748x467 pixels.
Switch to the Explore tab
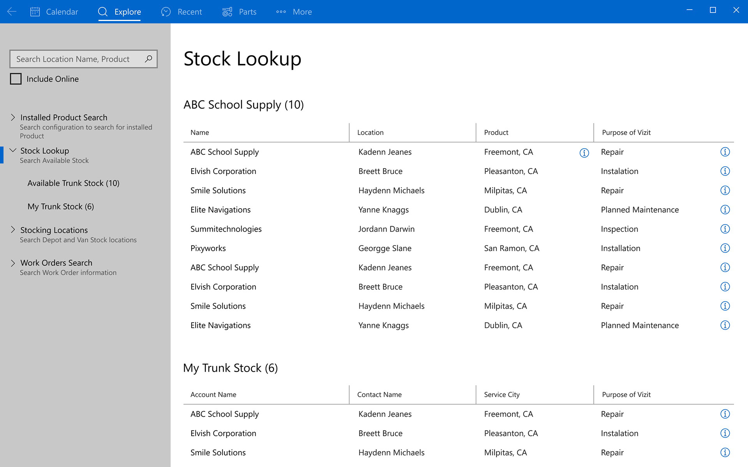120,12
